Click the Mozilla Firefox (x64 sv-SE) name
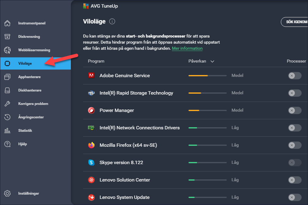 [128, 145]
